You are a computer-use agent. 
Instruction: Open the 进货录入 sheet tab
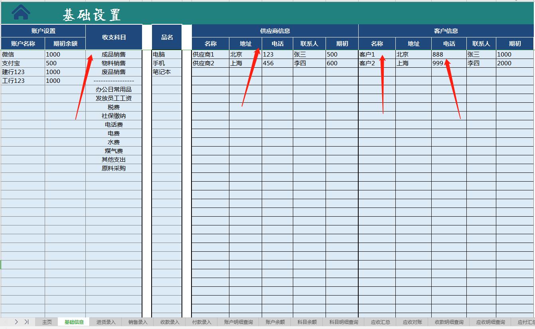[105, 321]
